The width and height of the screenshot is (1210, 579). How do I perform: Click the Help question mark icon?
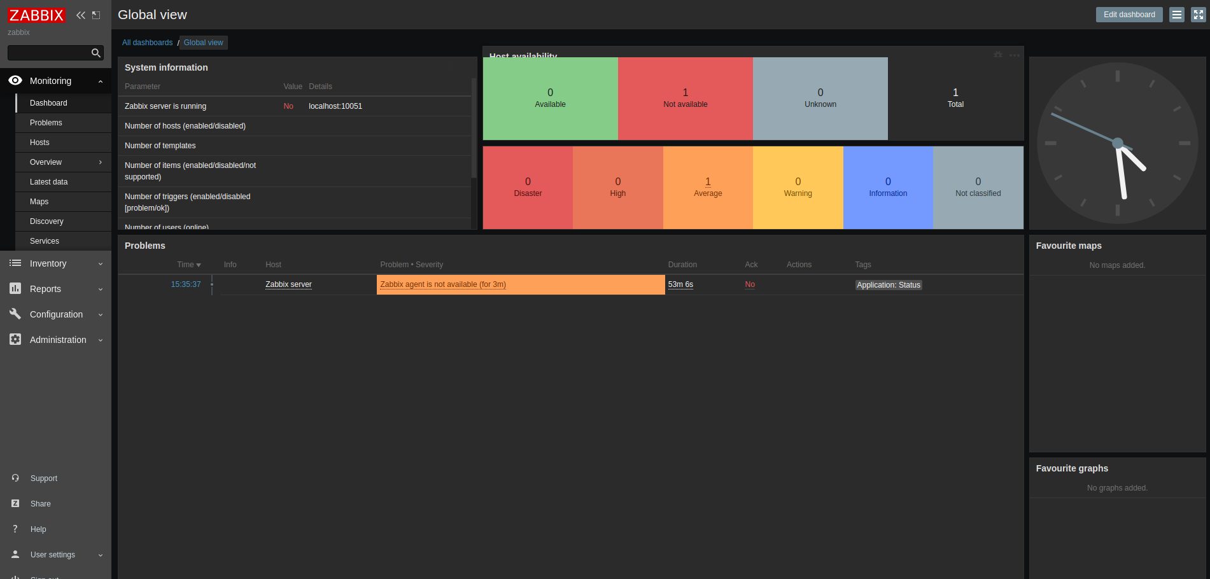click(15, 529)
